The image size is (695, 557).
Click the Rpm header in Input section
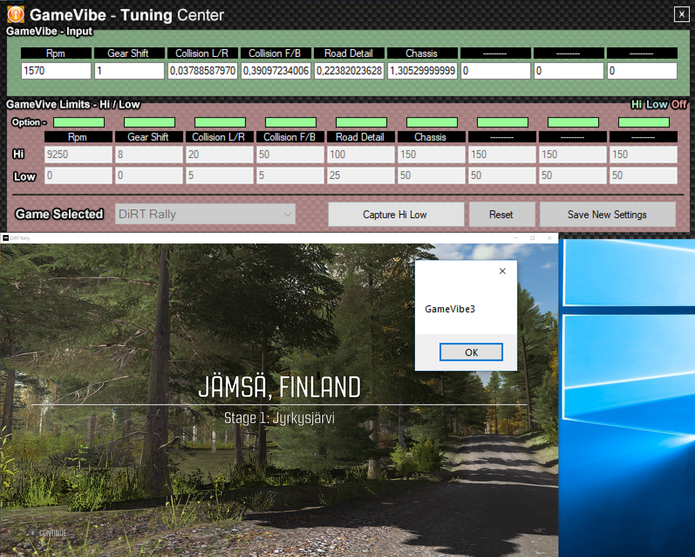pos(56,53)
